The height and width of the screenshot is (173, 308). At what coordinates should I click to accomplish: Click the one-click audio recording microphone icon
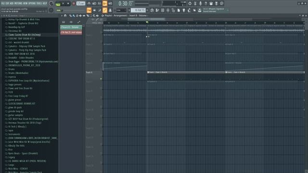click(x=200, y=3)
